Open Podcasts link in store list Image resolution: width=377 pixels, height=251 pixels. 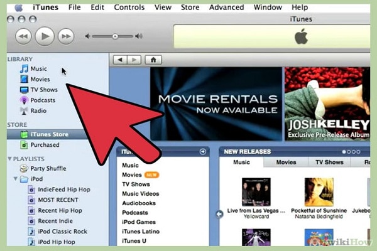pyautogui.click(x=135, y=213)
